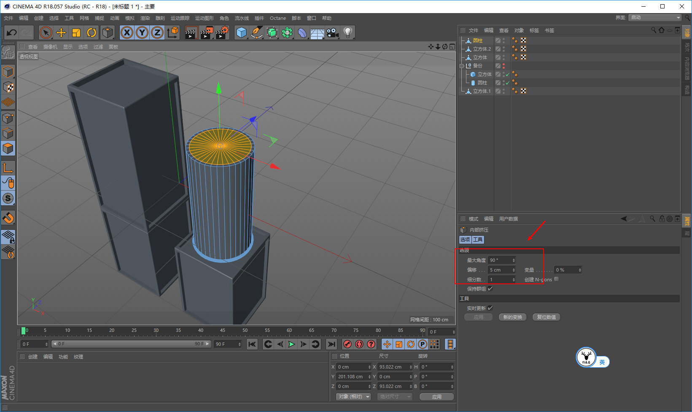Switch to Polygons mode
The height and width of the screenshot is (412, 692).
(8, 148)
